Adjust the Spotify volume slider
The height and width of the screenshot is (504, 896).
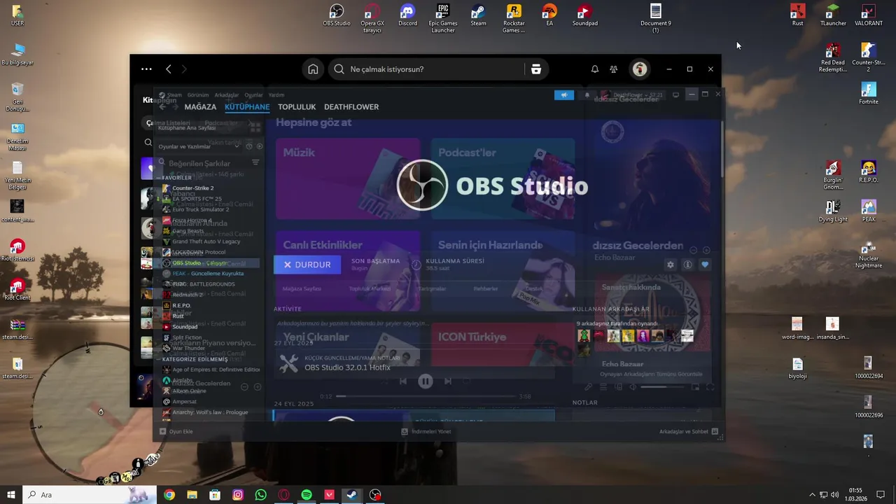coord(661,387)
